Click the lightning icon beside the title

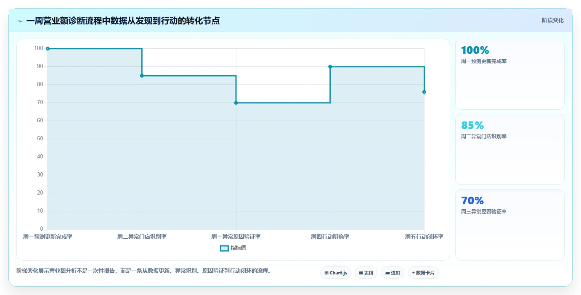click(20, 21)
